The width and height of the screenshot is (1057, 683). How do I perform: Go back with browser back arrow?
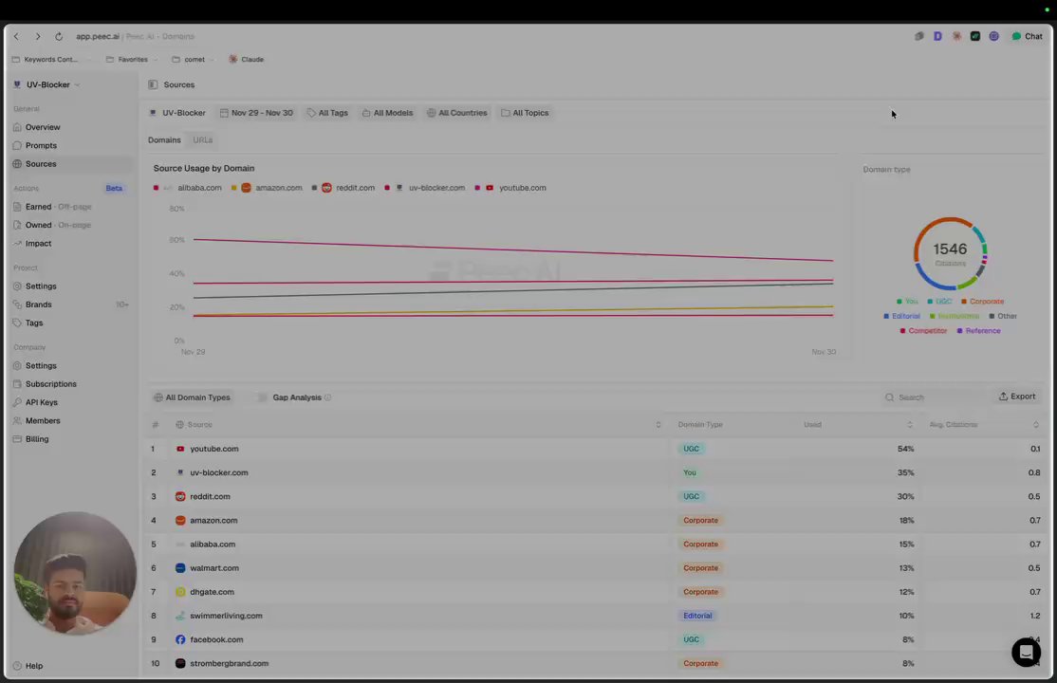coord(17,36)
